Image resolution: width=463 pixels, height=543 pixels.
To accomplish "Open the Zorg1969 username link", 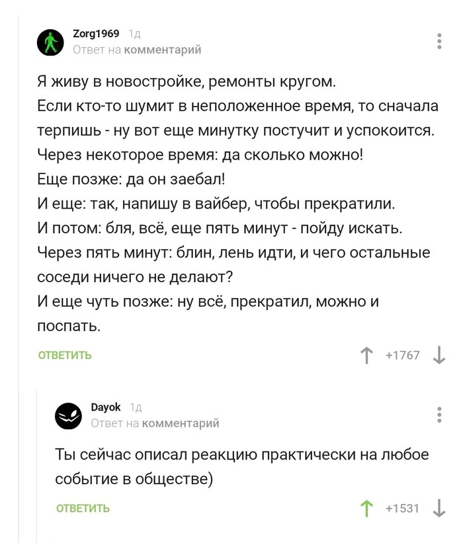I will [95, 34].
